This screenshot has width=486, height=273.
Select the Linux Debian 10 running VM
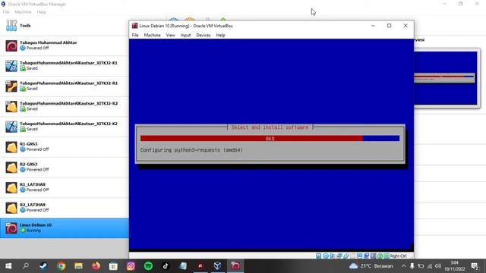pyautogui.click(x=64, y=228)
